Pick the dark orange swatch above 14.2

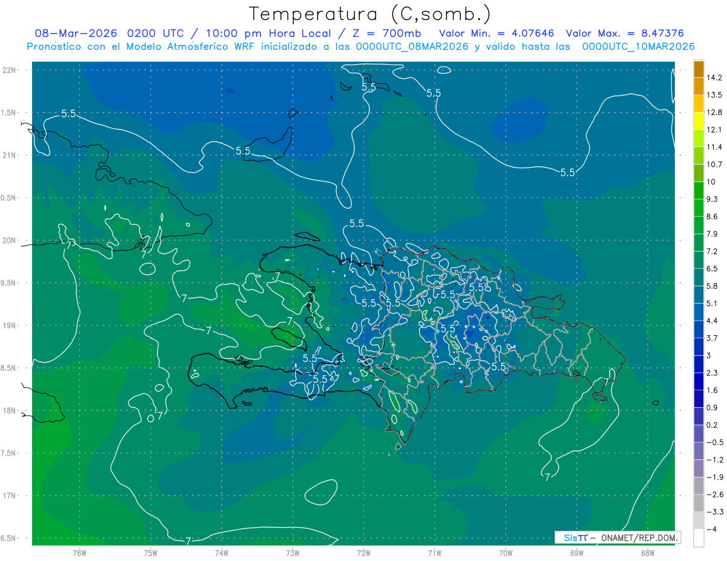pos(699,69)
